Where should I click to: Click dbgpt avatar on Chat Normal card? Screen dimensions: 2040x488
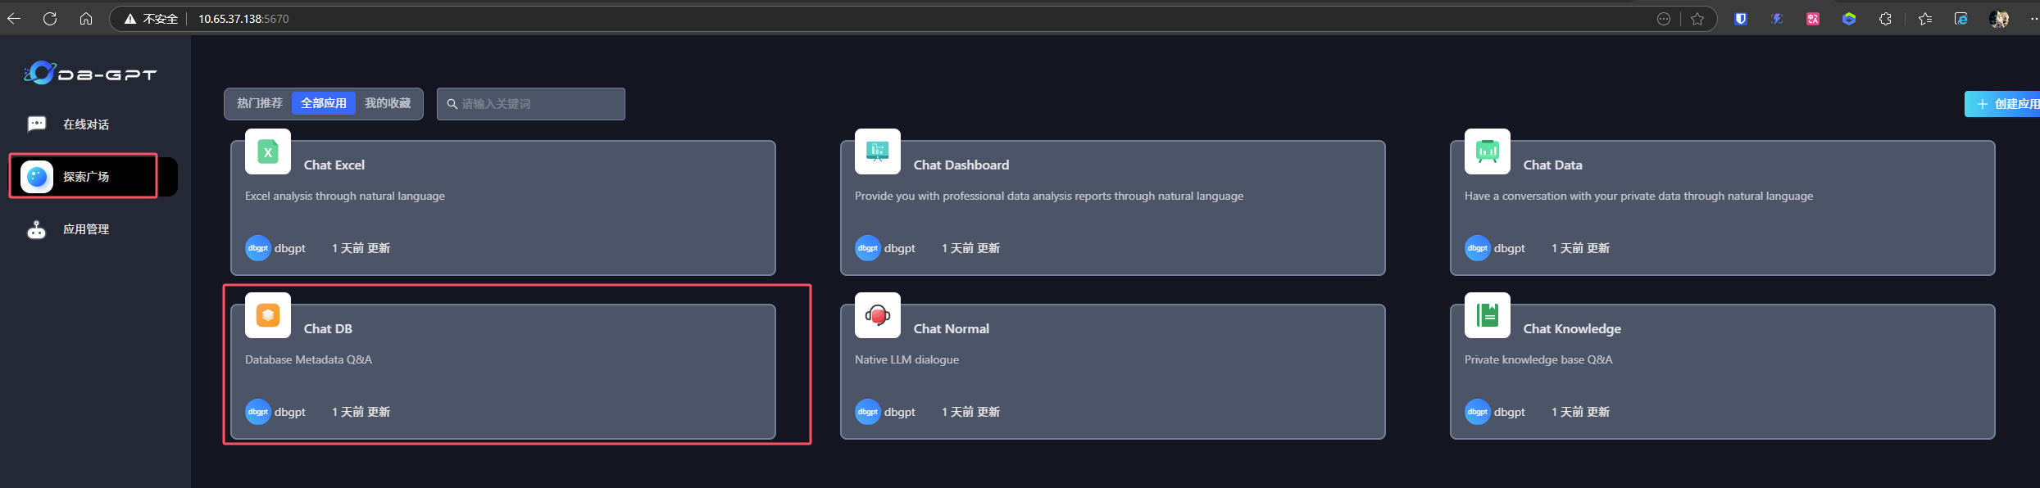click(868, 412)
